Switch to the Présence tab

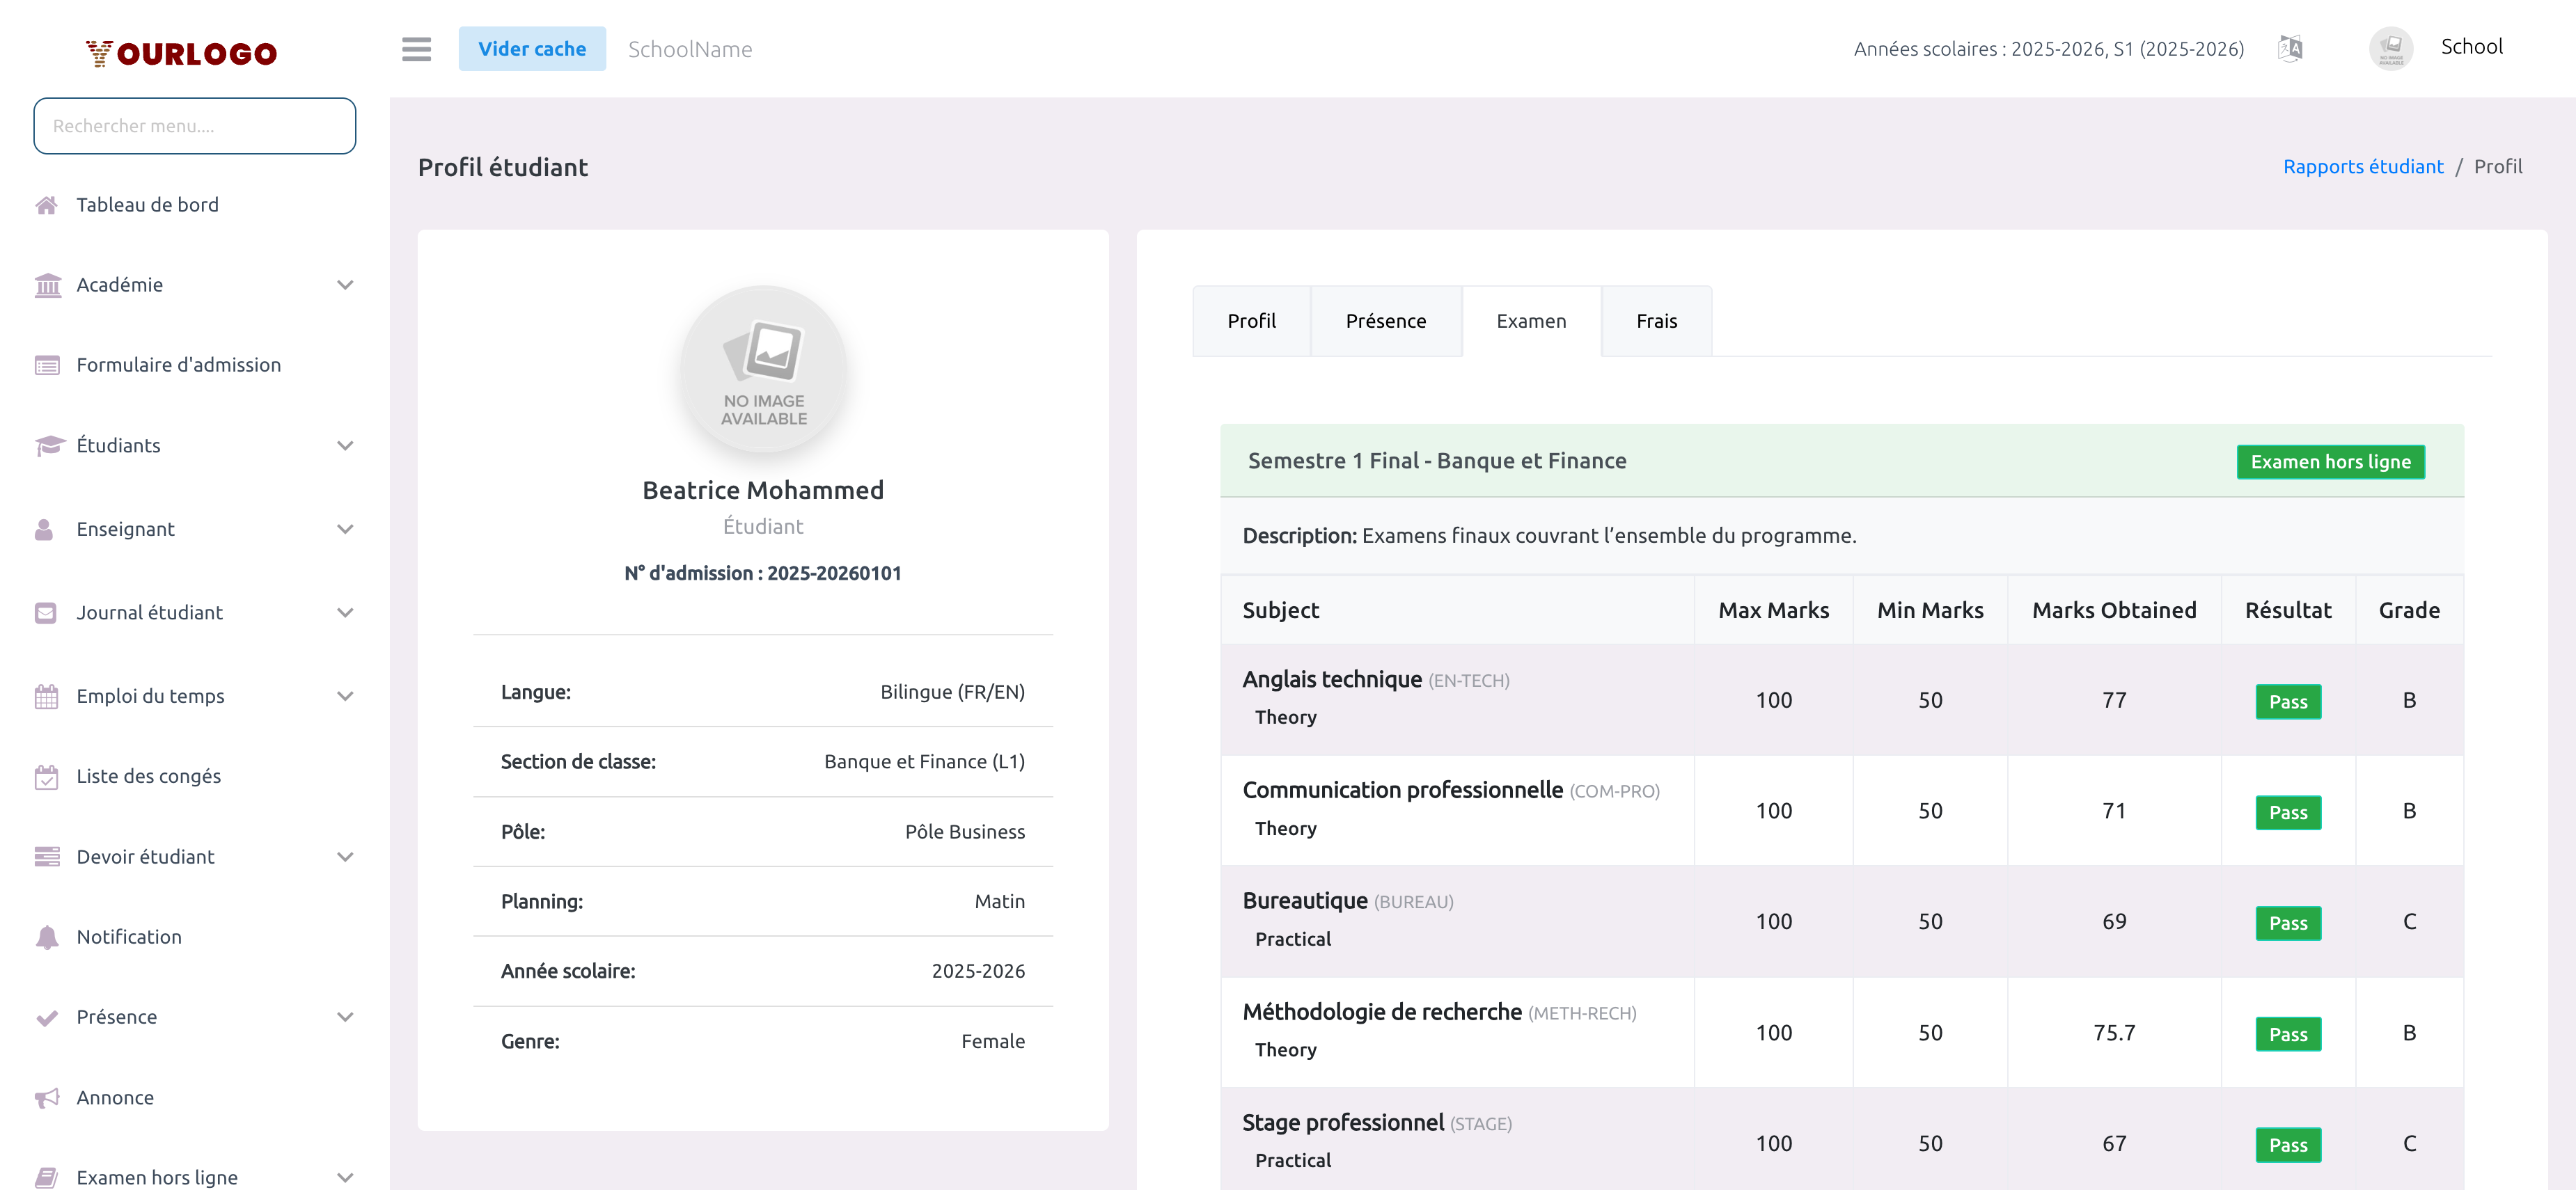pyautogui.click(x=1385, y=321)
